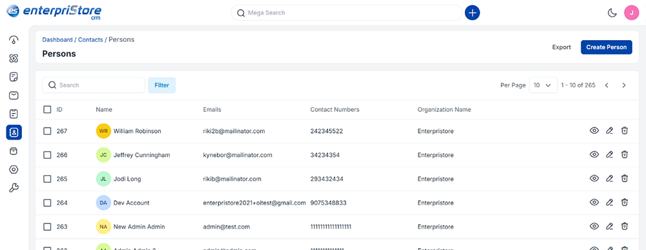Click Dashboard in the breadcrumb
The width and height of the screenshot is (646, 250).
point(57,40)
